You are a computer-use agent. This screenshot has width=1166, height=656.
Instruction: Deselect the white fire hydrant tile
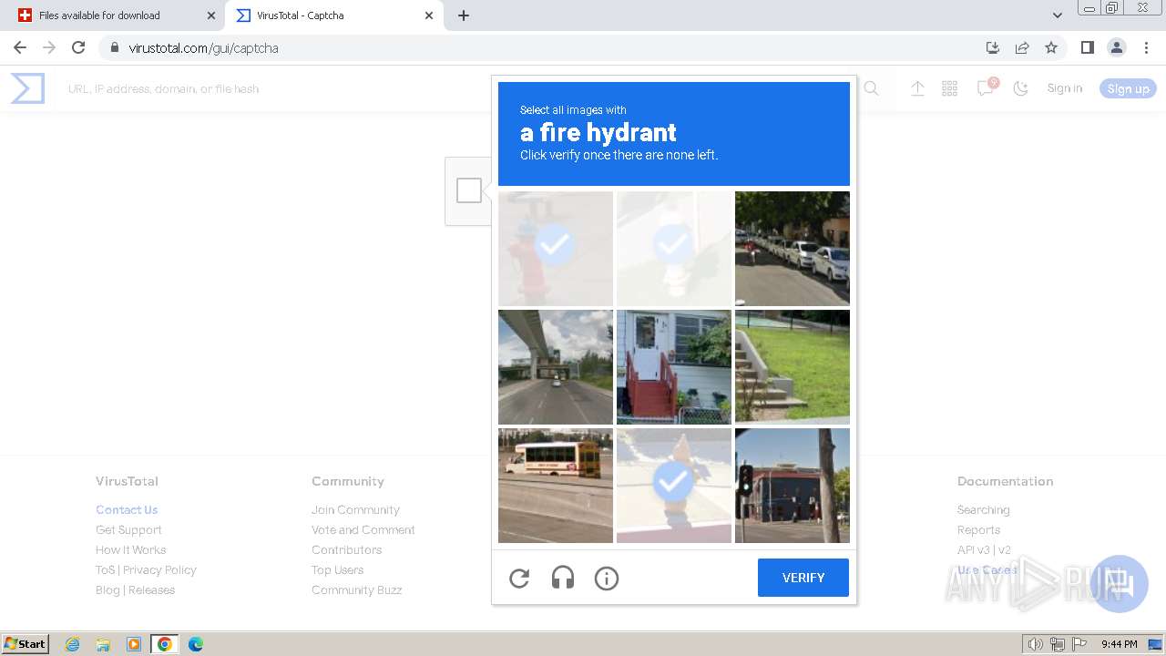(x=674, y=249)
